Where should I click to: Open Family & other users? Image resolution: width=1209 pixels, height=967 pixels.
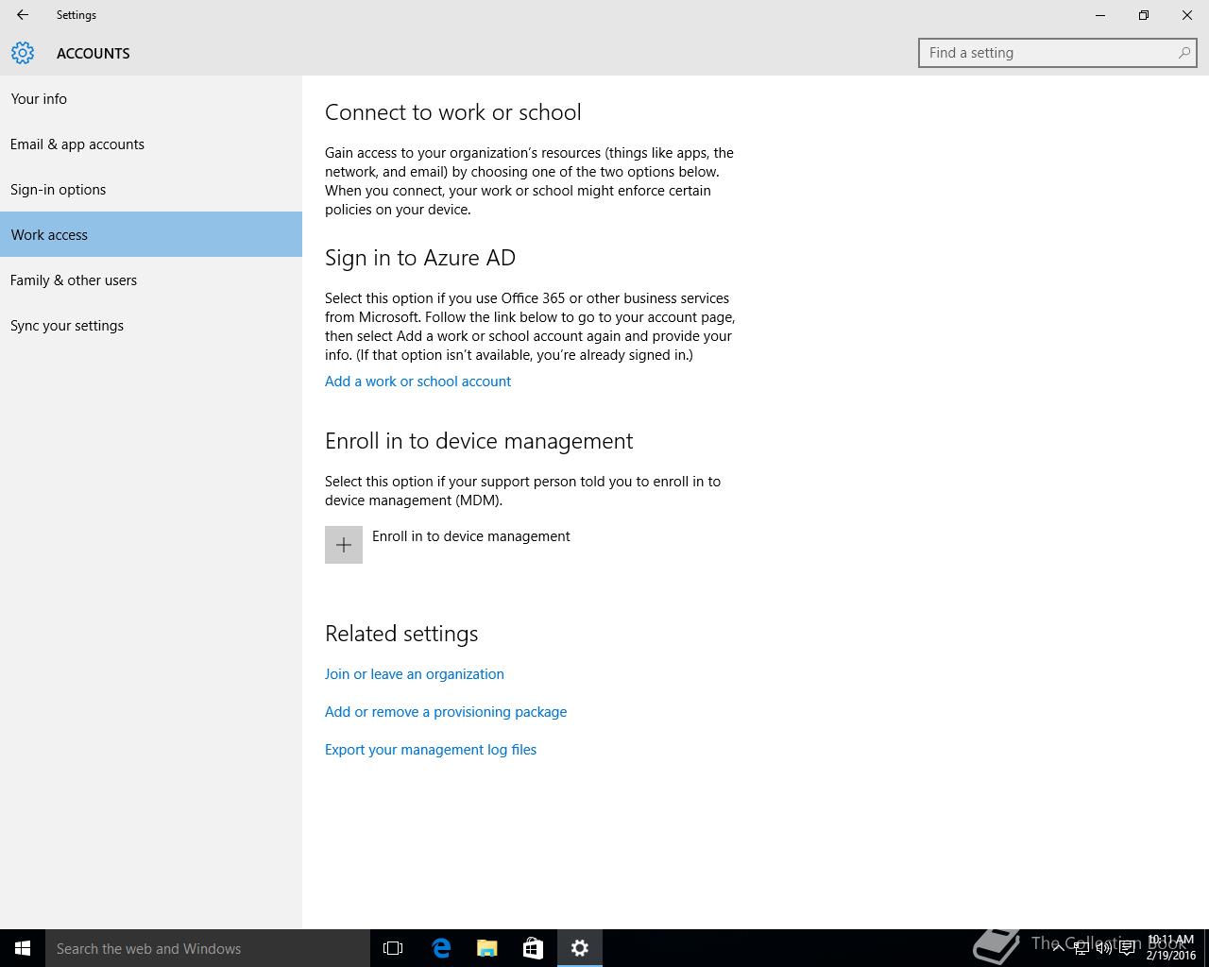coord(151,280)
